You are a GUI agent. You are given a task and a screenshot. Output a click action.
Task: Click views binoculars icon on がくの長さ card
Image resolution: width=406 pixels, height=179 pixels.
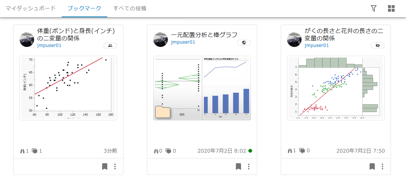290,150
